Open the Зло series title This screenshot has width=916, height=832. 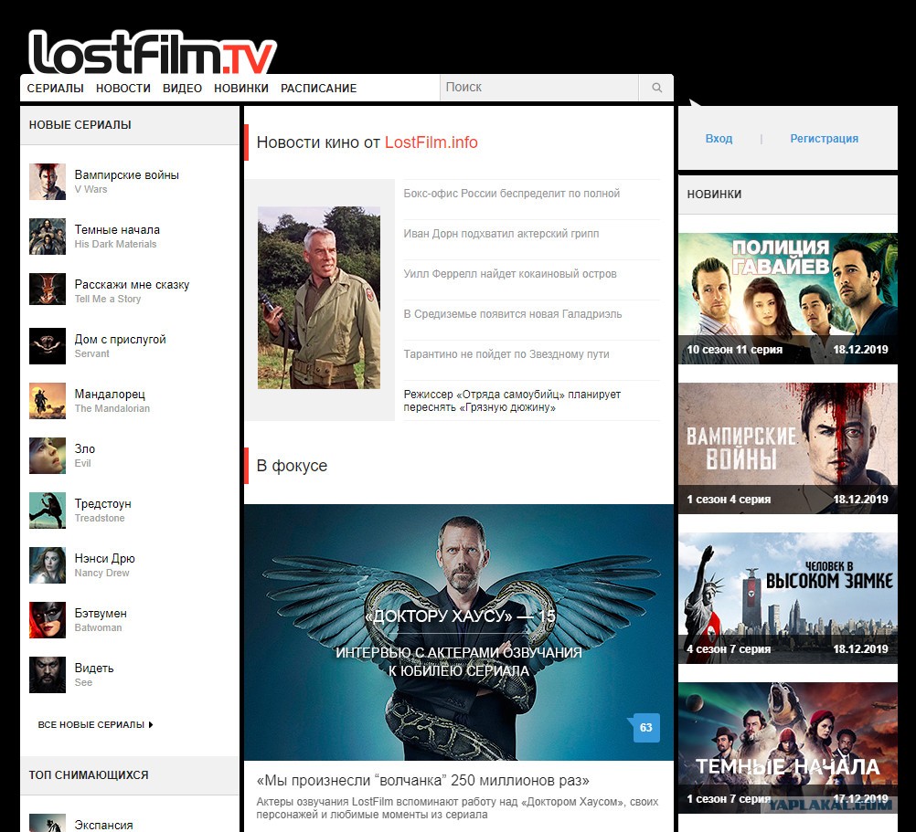tap(85, 448)
